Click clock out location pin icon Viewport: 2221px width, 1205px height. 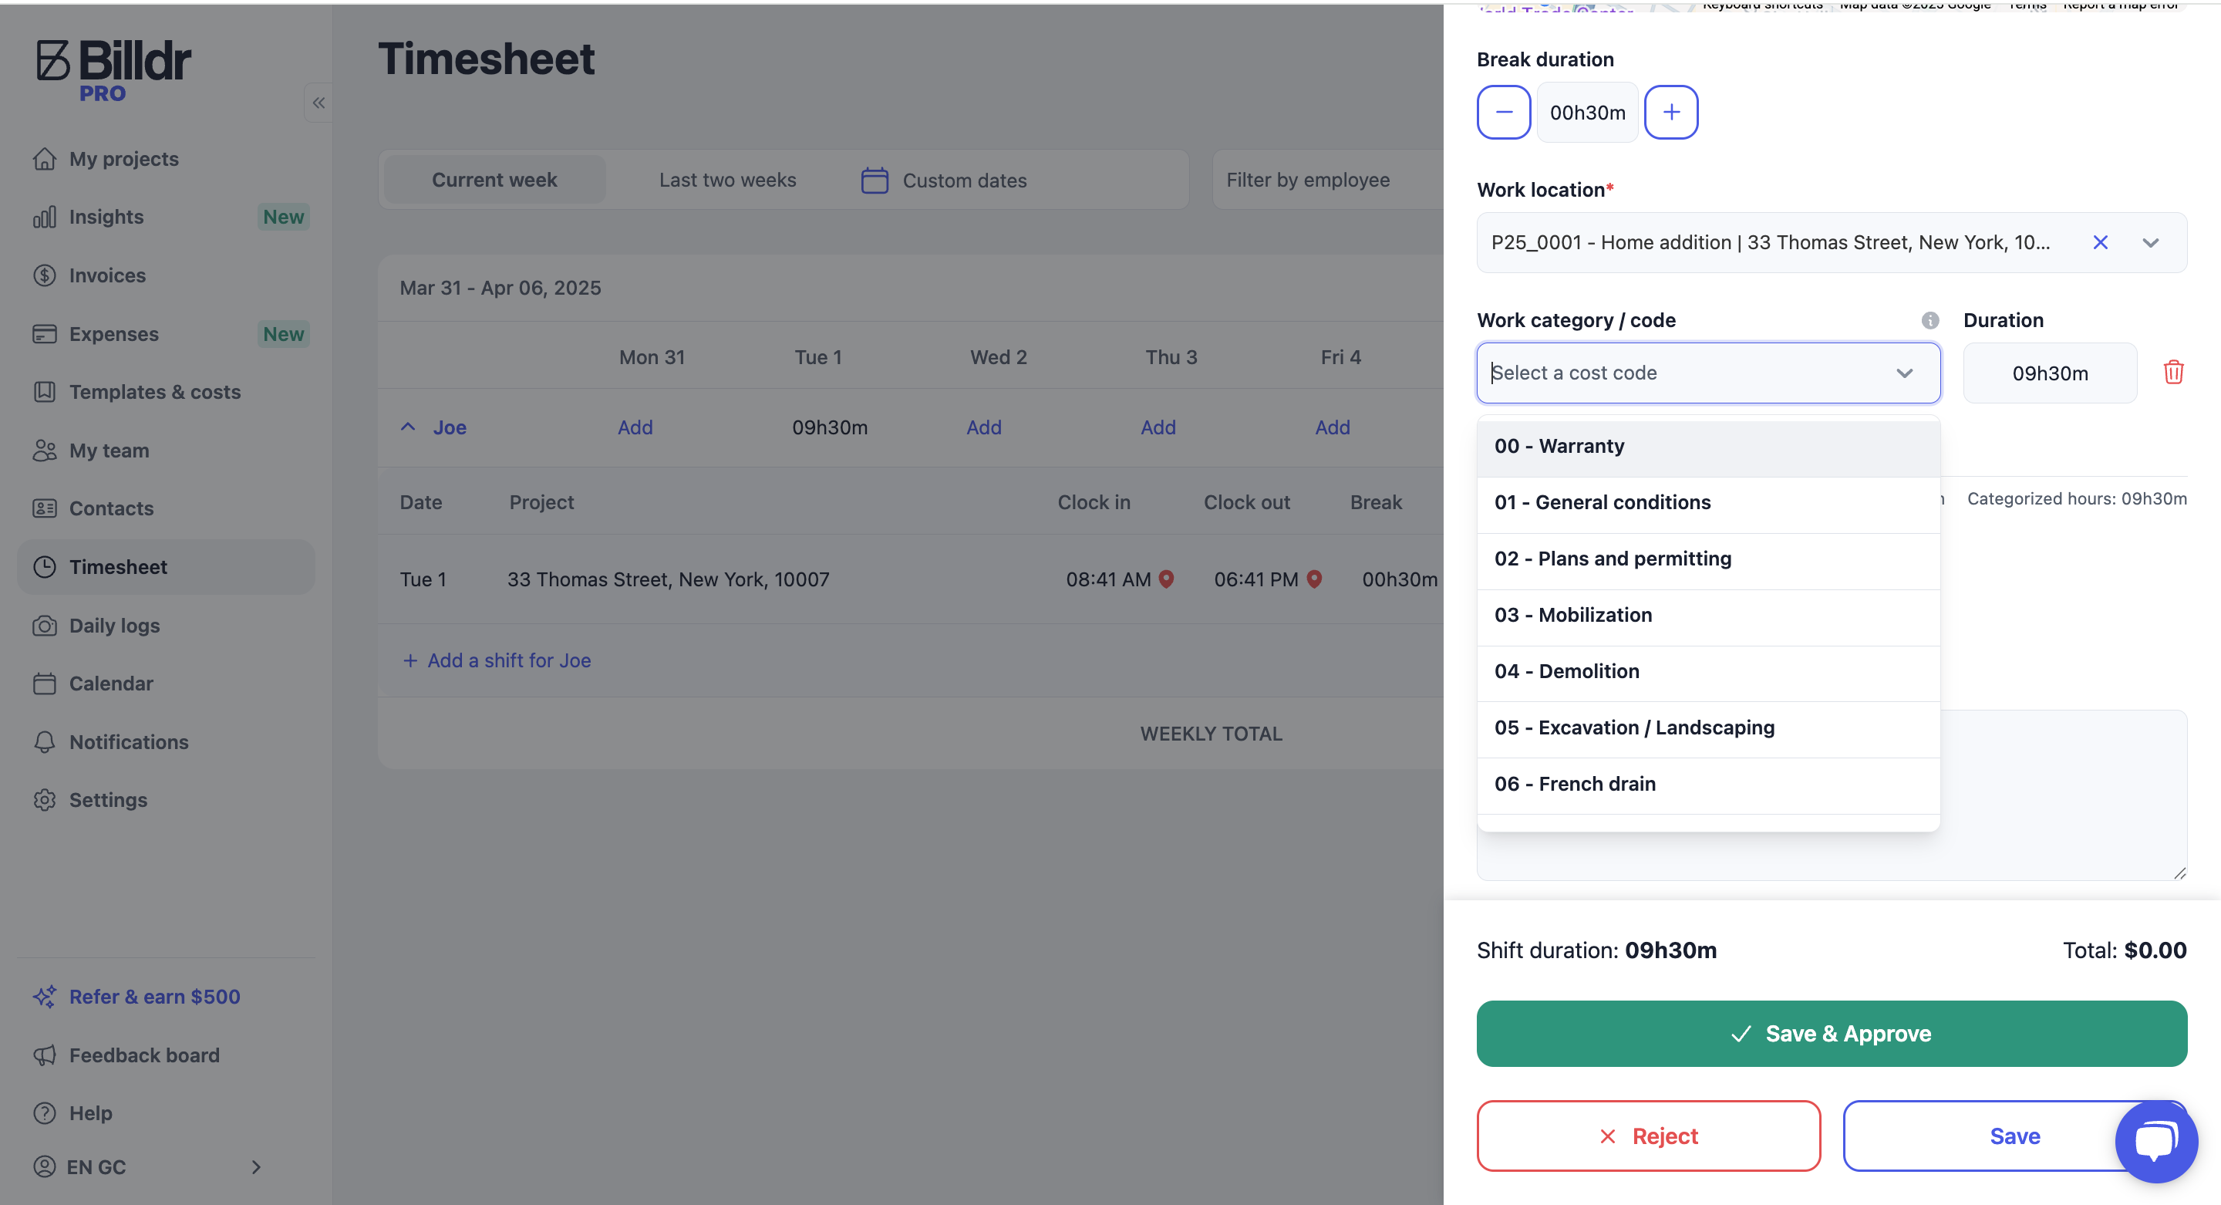1314,579
